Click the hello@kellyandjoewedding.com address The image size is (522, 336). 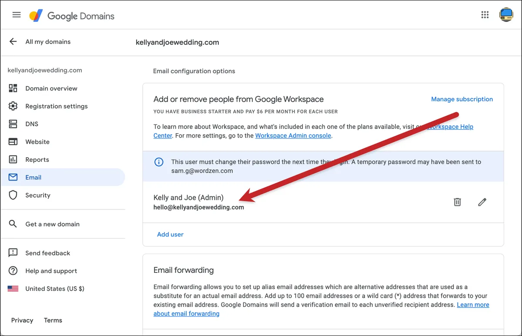pos(199,208)
